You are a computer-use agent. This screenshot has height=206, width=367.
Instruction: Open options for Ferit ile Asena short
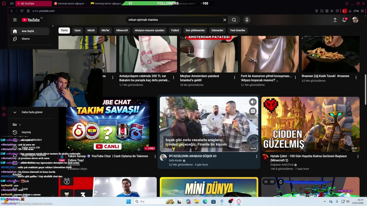pos(295,78)
